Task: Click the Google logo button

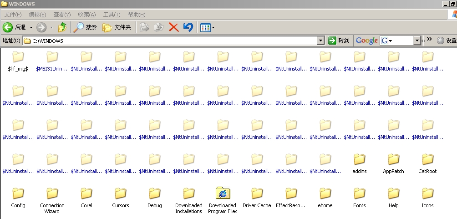Action: (x=367, y=41)
